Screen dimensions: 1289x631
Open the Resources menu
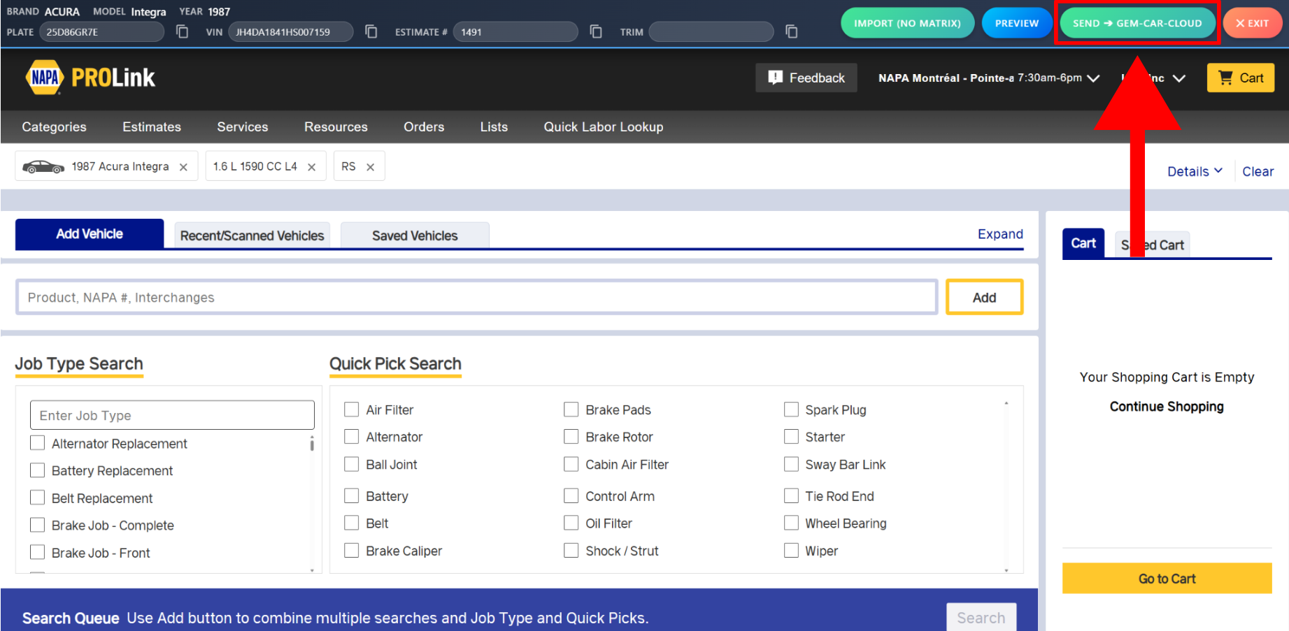coord(336,126)
